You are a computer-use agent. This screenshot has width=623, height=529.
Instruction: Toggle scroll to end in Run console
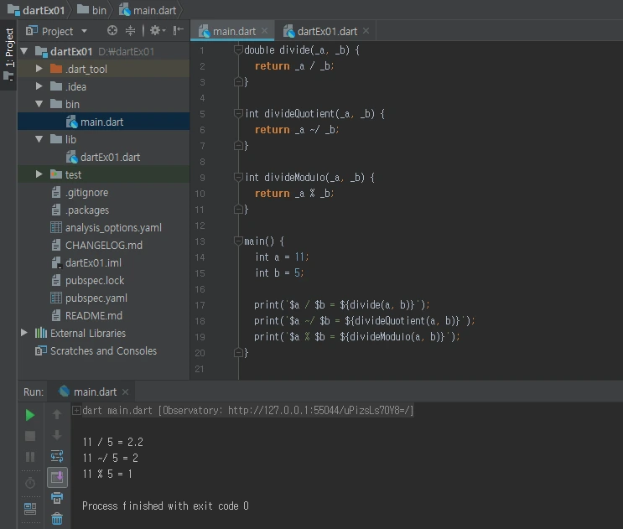[x=57, y=477]
